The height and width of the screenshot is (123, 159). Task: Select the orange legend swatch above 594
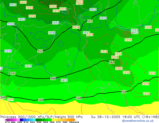(72, 120)
